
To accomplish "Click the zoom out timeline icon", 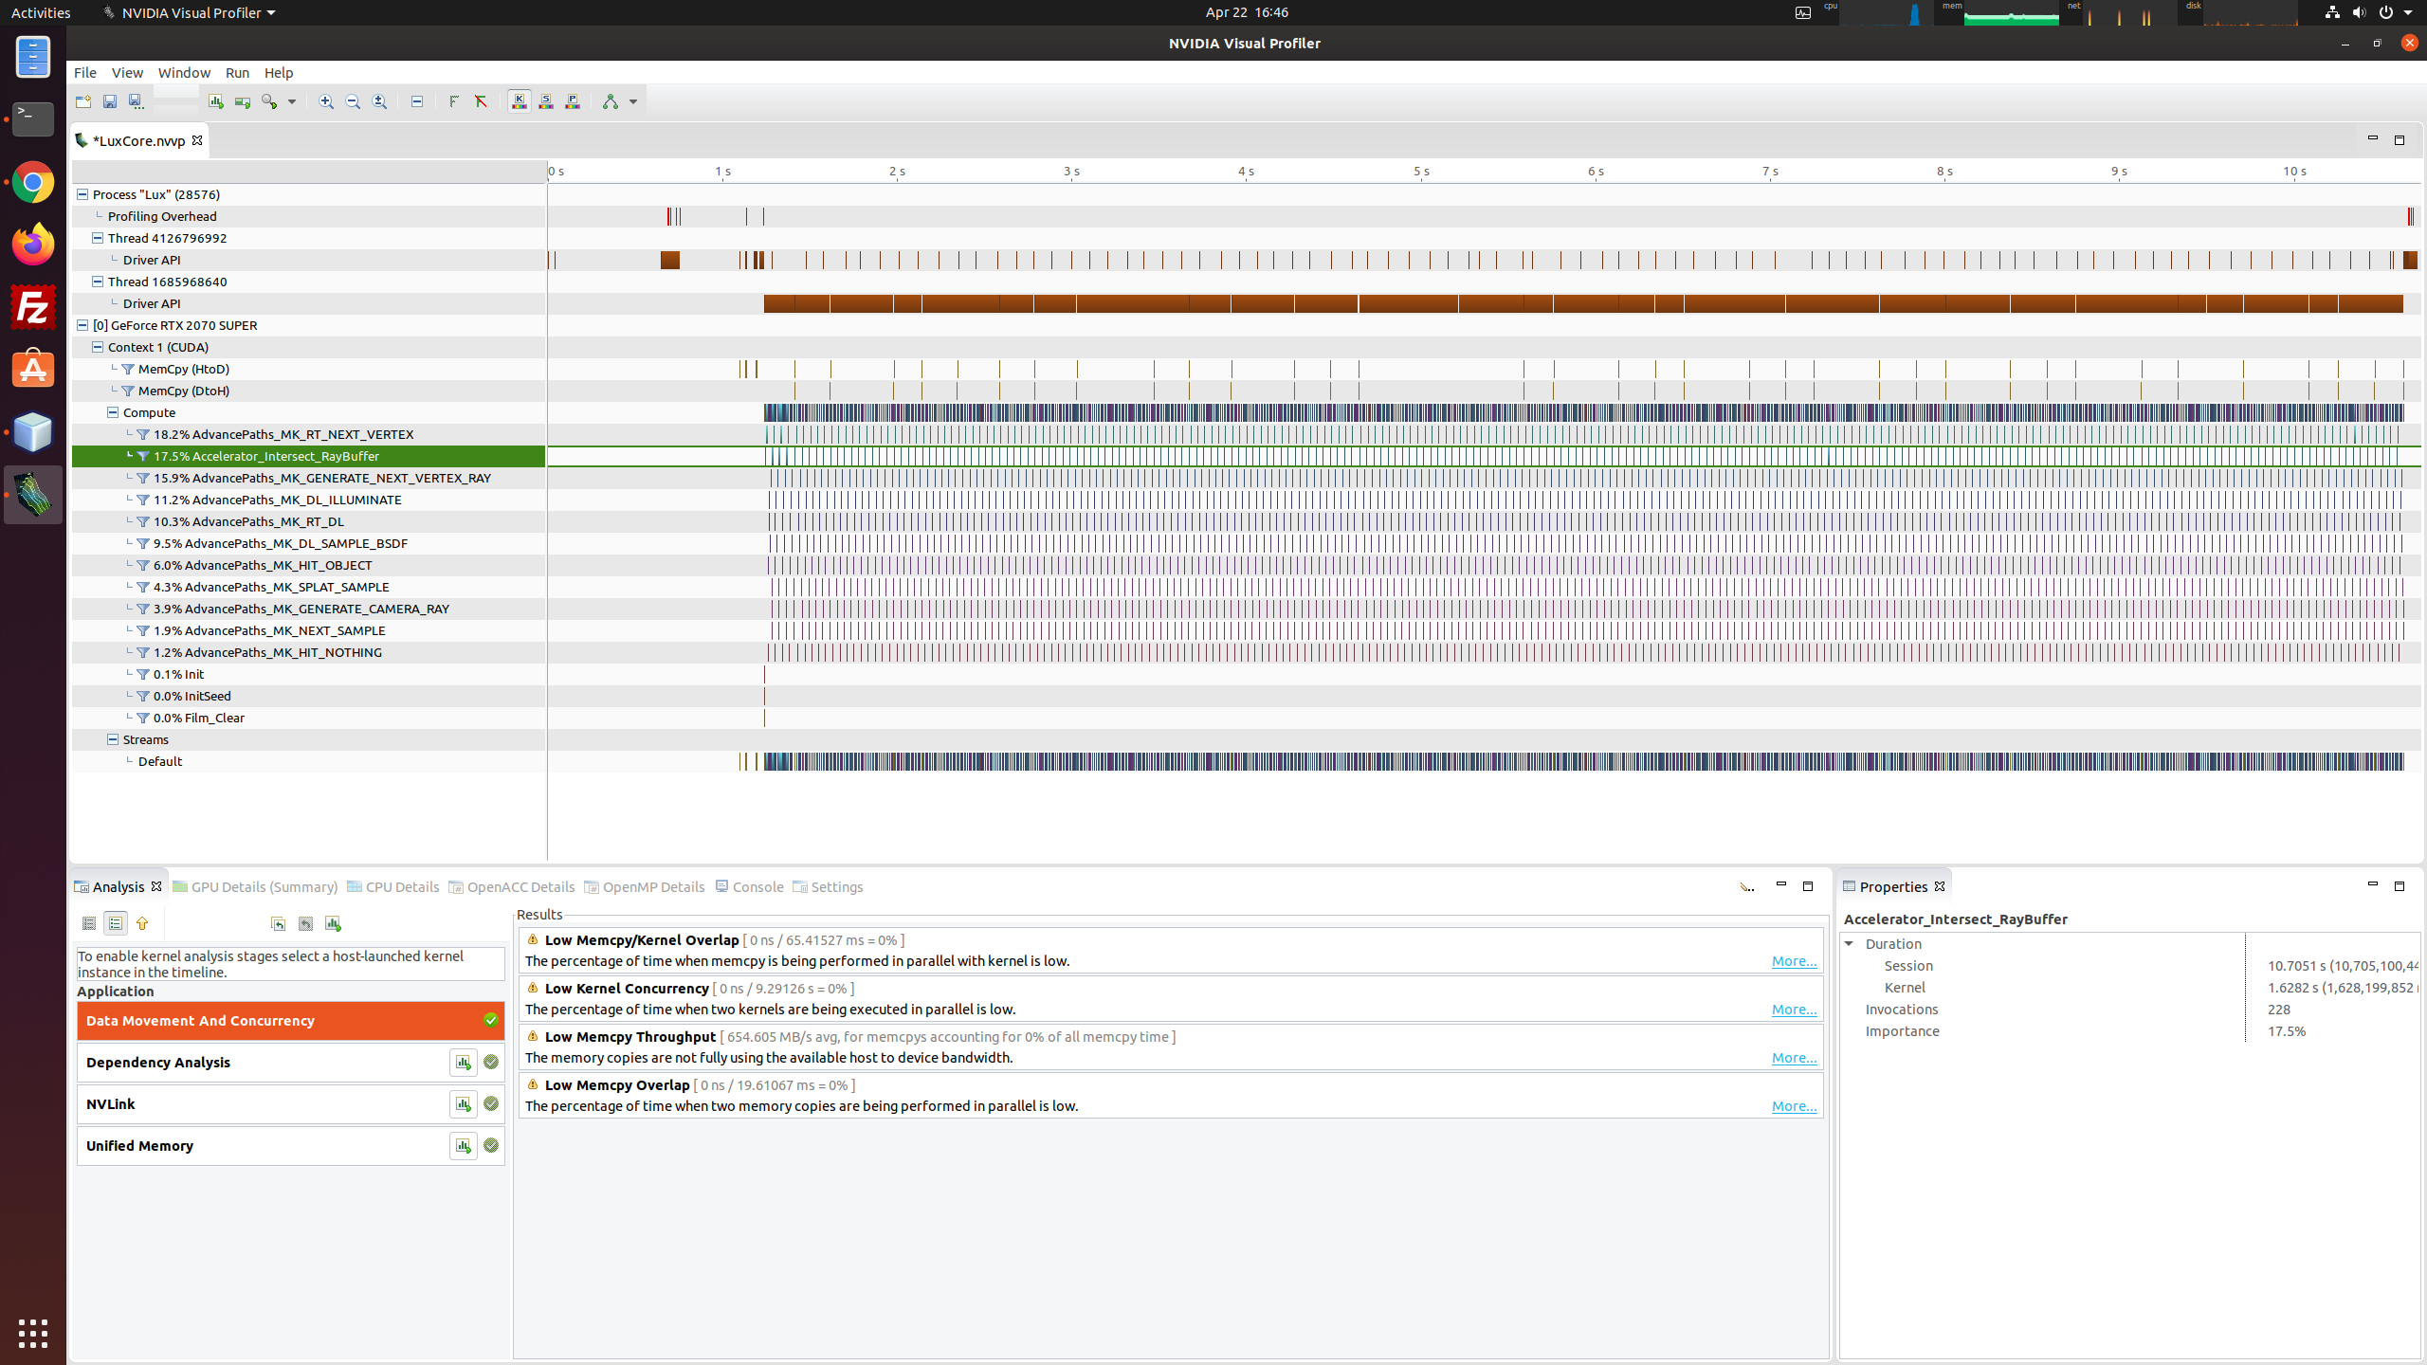I will pos(353,101).
